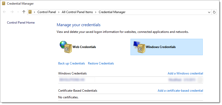This screenshot has width=222, height=105.
Task: Expand chevron after All Control Panel Items
Action: point(96,12)
